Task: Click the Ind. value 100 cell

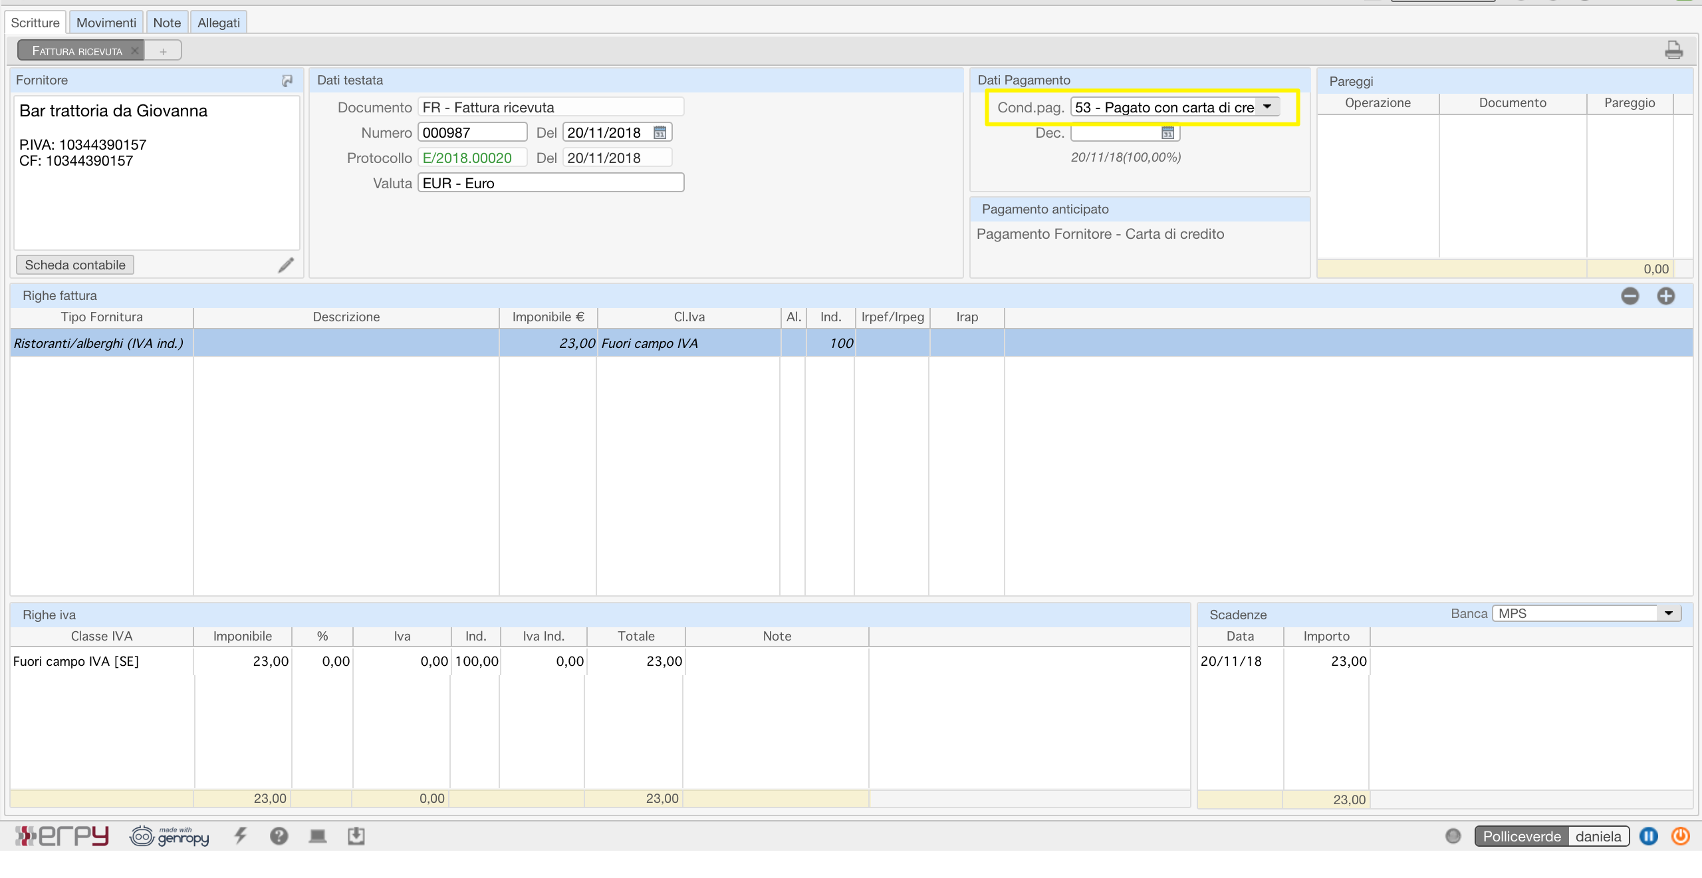Action: pyautogui.click(x=830, y=343)
